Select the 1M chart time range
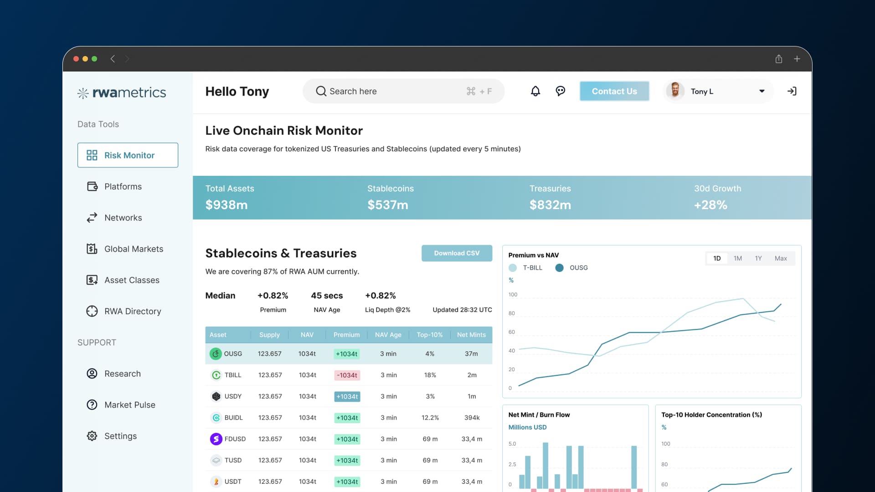The width and height of the screenshot is (875, 492). coord(738,258)
